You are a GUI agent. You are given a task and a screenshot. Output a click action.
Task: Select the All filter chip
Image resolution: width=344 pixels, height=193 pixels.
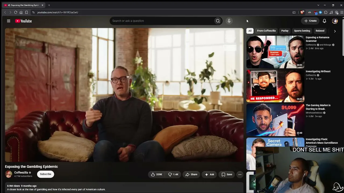tap(250, 31)
